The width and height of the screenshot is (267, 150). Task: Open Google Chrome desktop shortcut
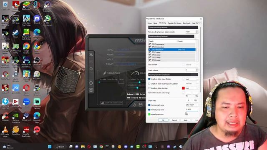pyautogui.click(x=26, y=48)
